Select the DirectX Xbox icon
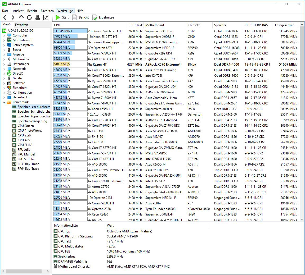Screen dimensions: 305x275 (9, 74)
